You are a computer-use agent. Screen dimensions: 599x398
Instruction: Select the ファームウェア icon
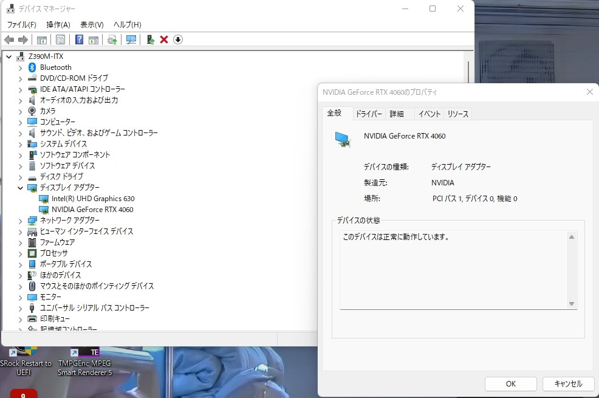(x=32, y=242)
